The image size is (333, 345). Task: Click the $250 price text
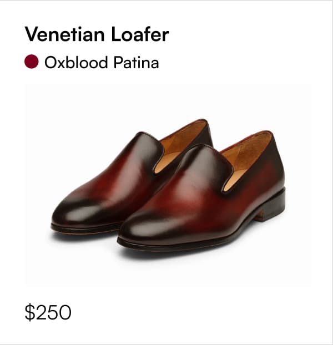[48, 312]
